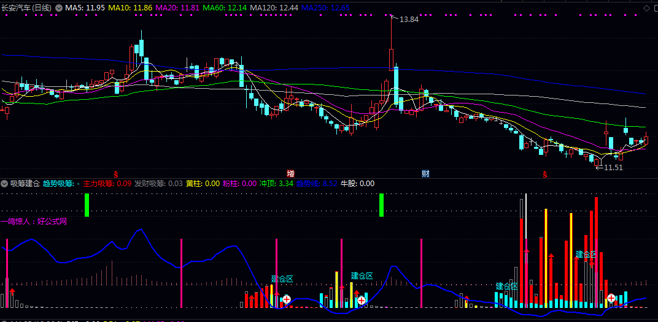Click the 吸筹建仓 indicator name
Image resolution: width=658 pixels, height=322 pixels.
pyautogui.click(x=25, y=184)
